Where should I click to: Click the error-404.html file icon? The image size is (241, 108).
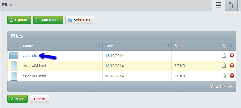(x=14, y=66)
